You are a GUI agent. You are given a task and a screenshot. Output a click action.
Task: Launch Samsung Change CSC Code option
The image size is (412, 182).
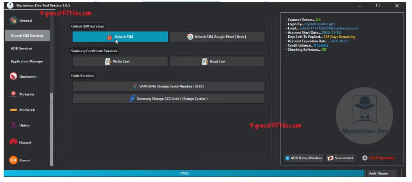click(168, 98)
